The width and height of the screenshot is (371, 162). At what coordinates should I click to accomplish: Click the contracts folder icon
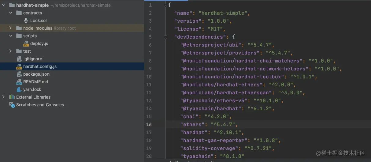point(19,13)
